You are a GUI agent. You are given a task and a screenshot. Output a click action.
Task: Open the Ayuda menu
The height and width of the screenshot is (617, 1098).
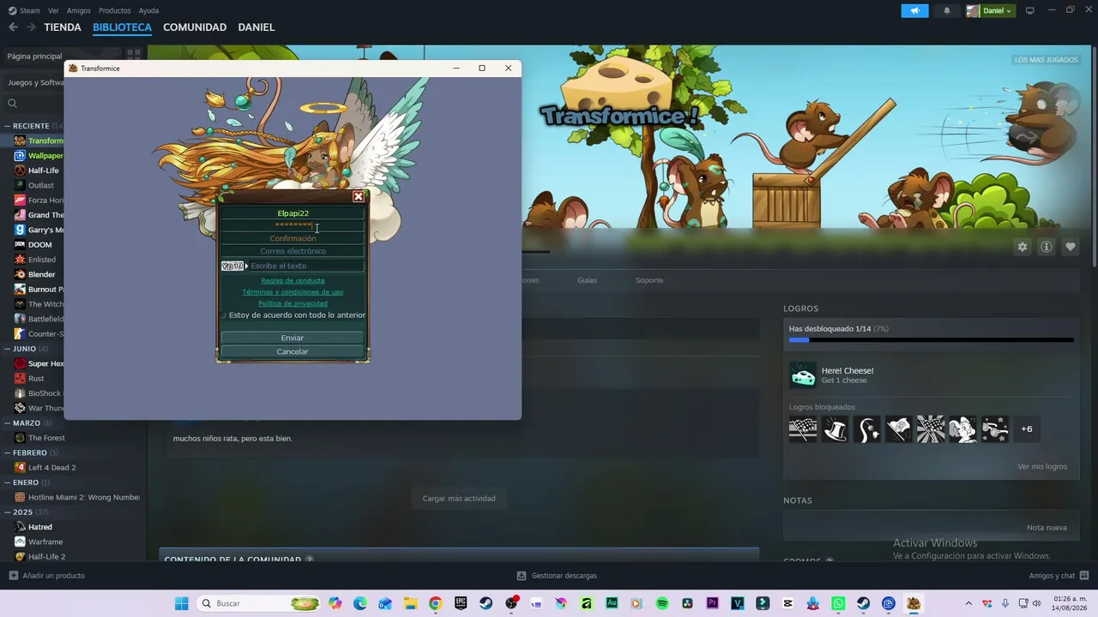[x=149, y=10]
